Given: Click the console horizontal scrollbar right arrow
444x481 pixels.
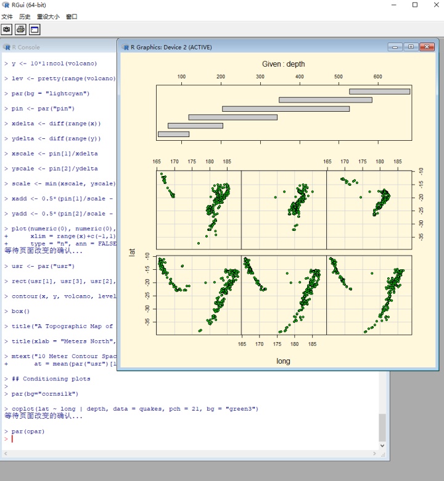Looking at the screenshot, I should [374, 453].
